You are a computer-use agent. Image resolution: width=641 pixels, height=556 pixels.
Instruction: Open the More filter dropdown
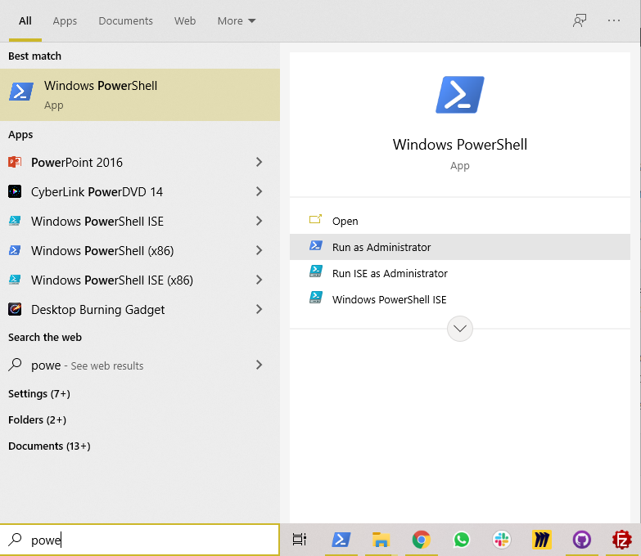pyautogui.click(x=237, y=20)
